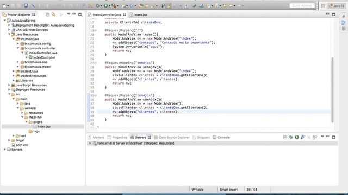Collapse the Java Resources node
This screenshot has width=348, height=195.
(x=9, y=35)
